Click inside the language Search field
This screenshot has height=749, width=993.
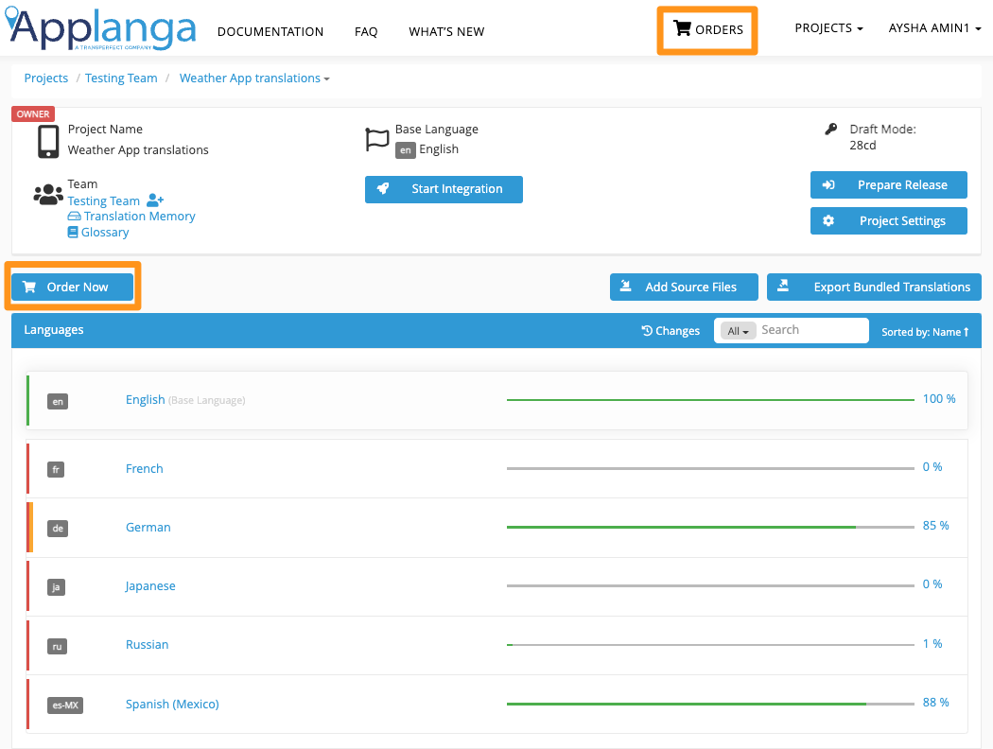pos(811,330)
